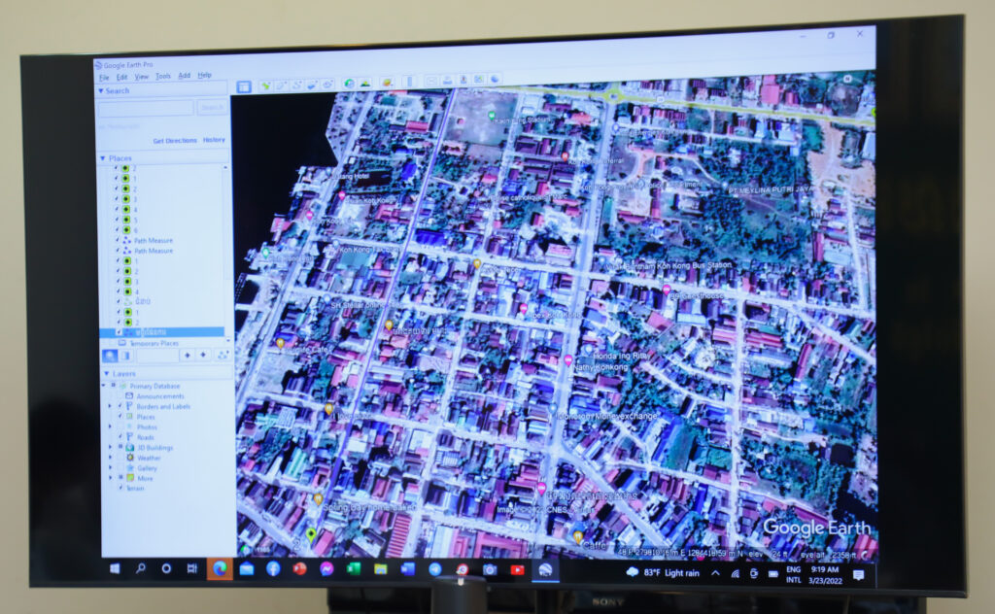Click the Print toolbar icon
Screen dimensions: 995x614
[447, 81]
